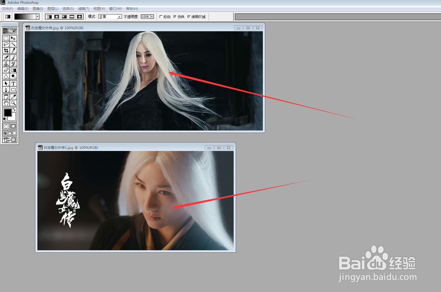Switch to Standard Screen mode
This screenshot has height=292, width=441.
coord(5,133)
